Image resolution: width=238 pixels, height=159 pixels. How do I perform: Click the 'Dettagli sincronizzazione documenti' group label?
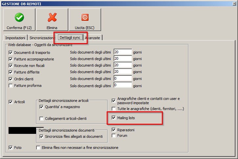coord(67,130)
